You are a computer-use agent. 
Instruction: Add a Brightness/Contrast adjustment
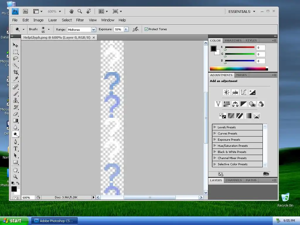tap(227, 92)
